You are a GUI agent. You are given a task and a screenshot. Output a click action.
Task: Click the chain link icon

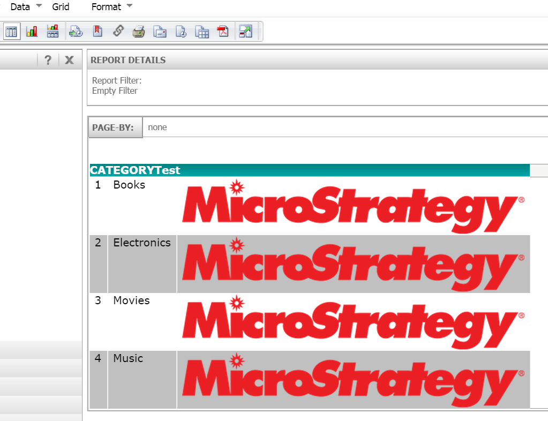click(x=118, y=32)
